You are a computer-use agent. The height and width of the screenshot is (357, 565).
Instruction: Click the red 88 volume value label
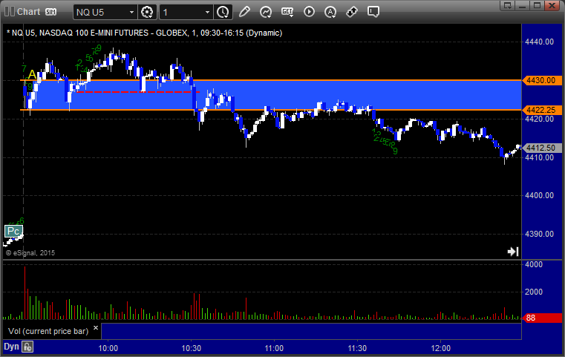click(541, 318)
